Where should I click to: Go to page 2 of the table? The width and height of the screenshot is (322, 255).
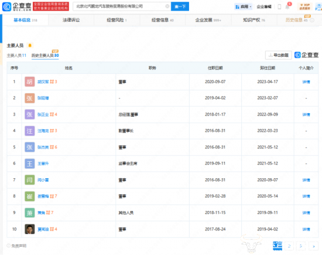289,246
